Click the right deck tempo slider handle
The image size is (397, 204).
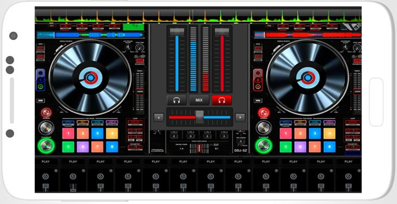tap(357, 91)
